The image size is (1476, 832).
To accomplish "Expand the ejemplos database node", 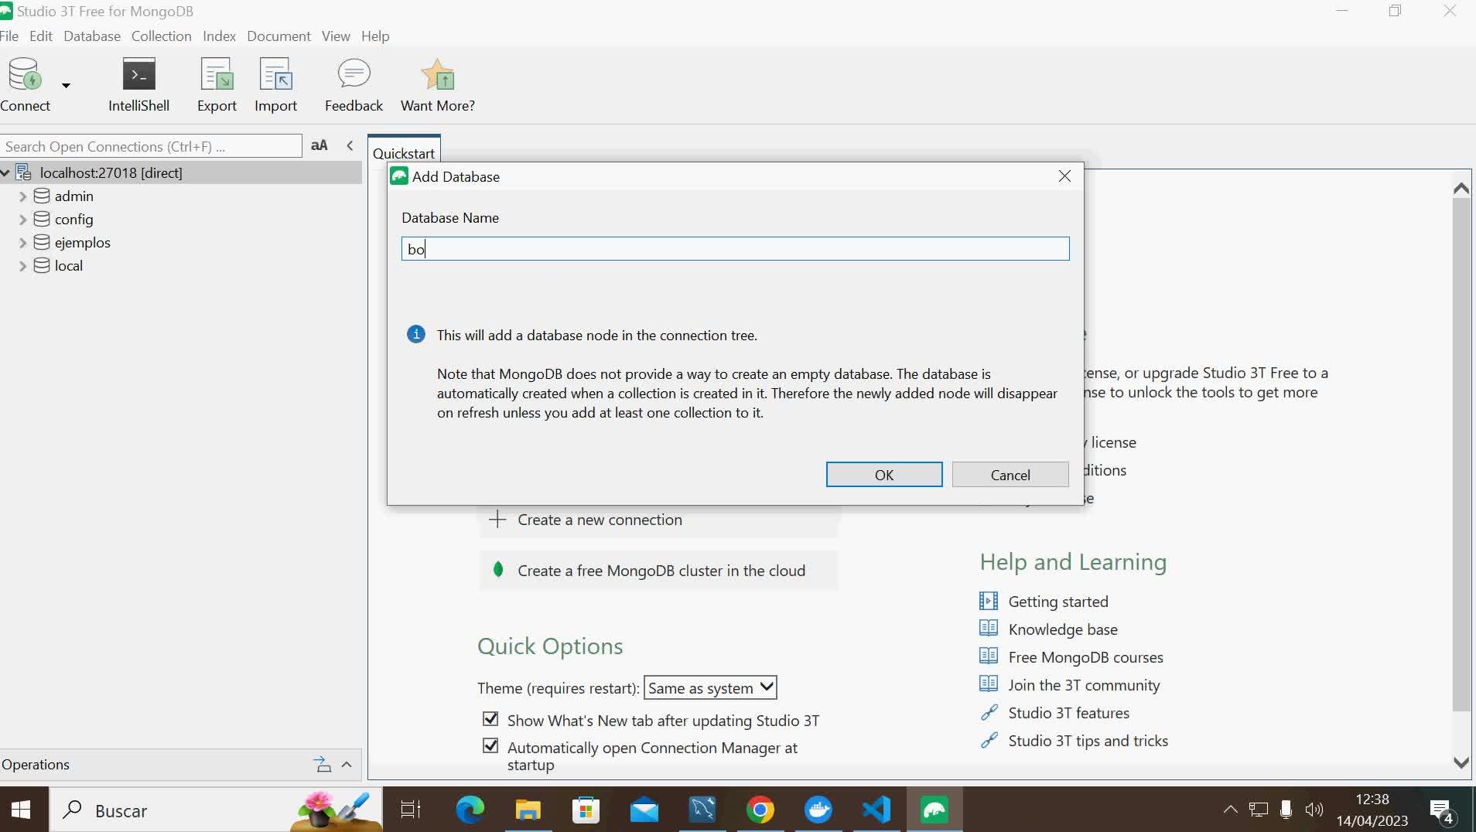I will pyautogui.click(x=22, y=243).
